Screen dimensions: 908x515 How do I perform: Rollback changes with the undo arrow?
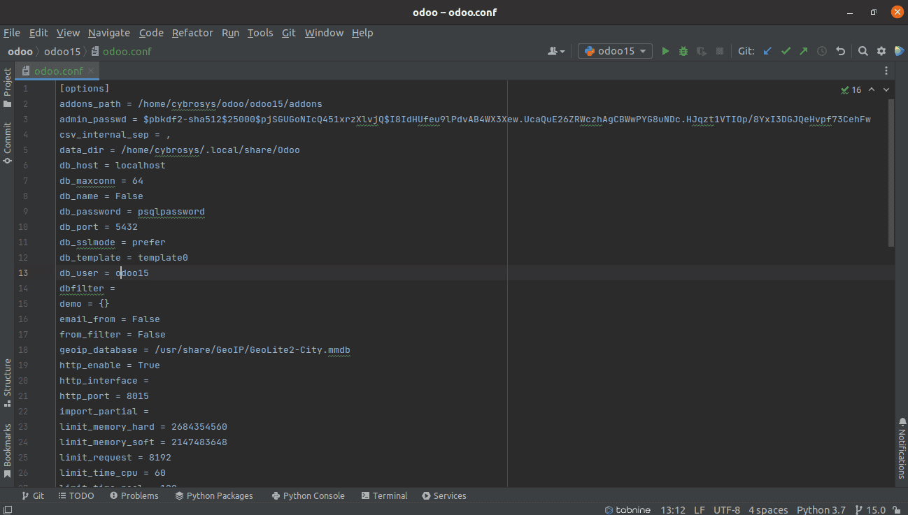pyautogui.click(x=841, y=51)
